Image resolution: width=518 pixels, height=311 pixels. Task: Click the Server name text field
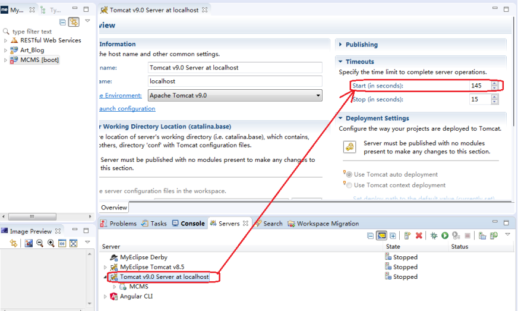point(235,68)
